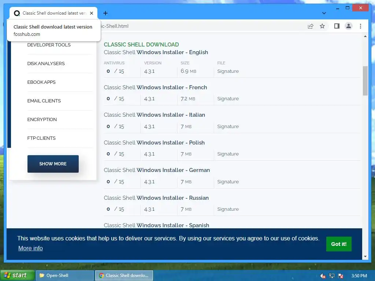Download Classic Shell Windows Installer - Russian
This screenshot has height=281, width=375.
pyautogui.click(x=156, y=198)
